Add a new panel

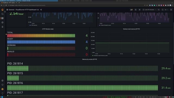132,10
